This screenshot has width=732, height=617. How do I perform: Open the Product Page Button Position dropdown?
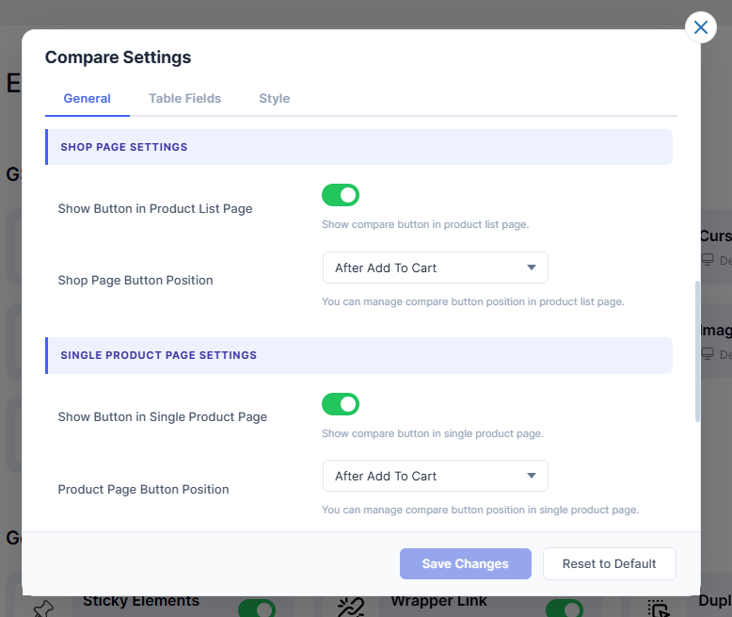pos(435,476)
